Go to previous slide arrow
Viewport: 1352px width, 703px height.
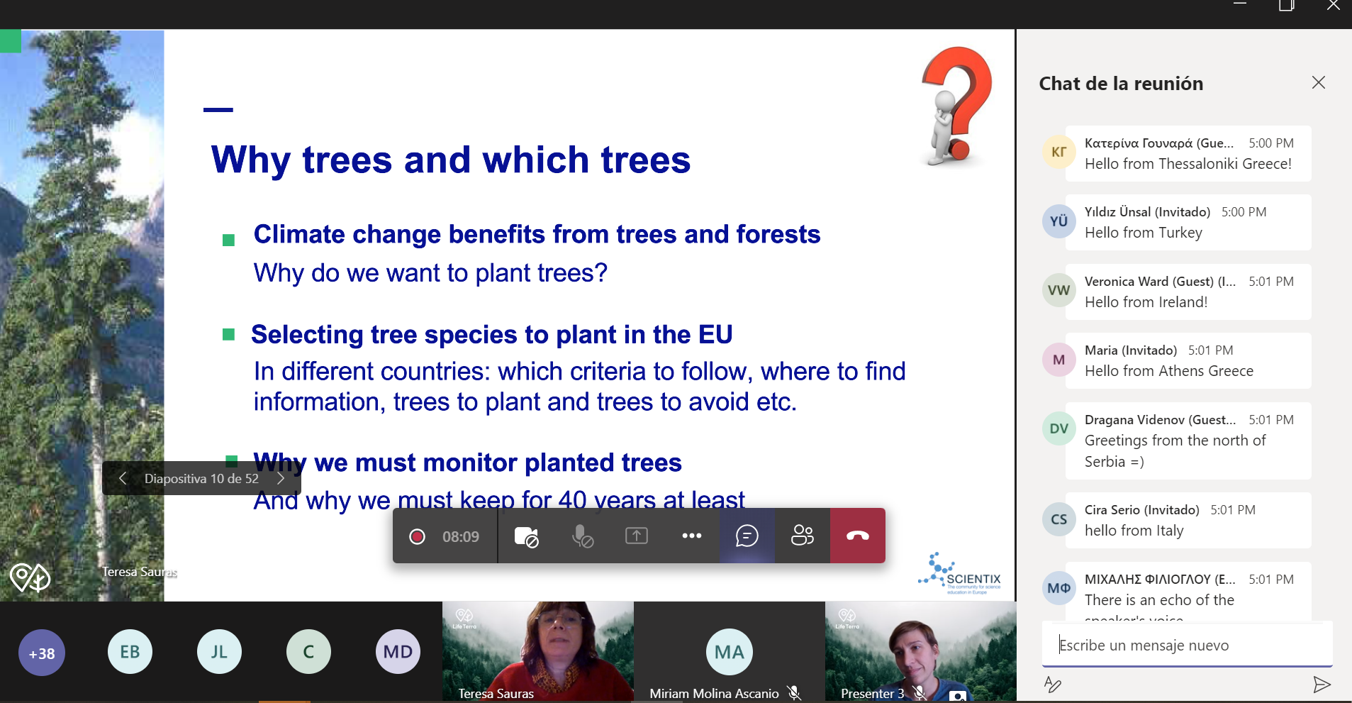click(123, 478)
